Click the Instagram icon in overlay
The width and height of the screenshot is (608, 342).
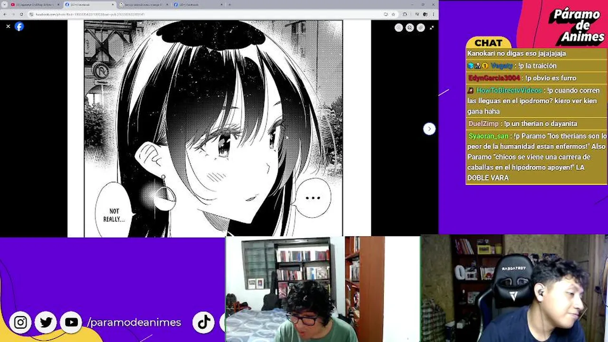[20, 323]
